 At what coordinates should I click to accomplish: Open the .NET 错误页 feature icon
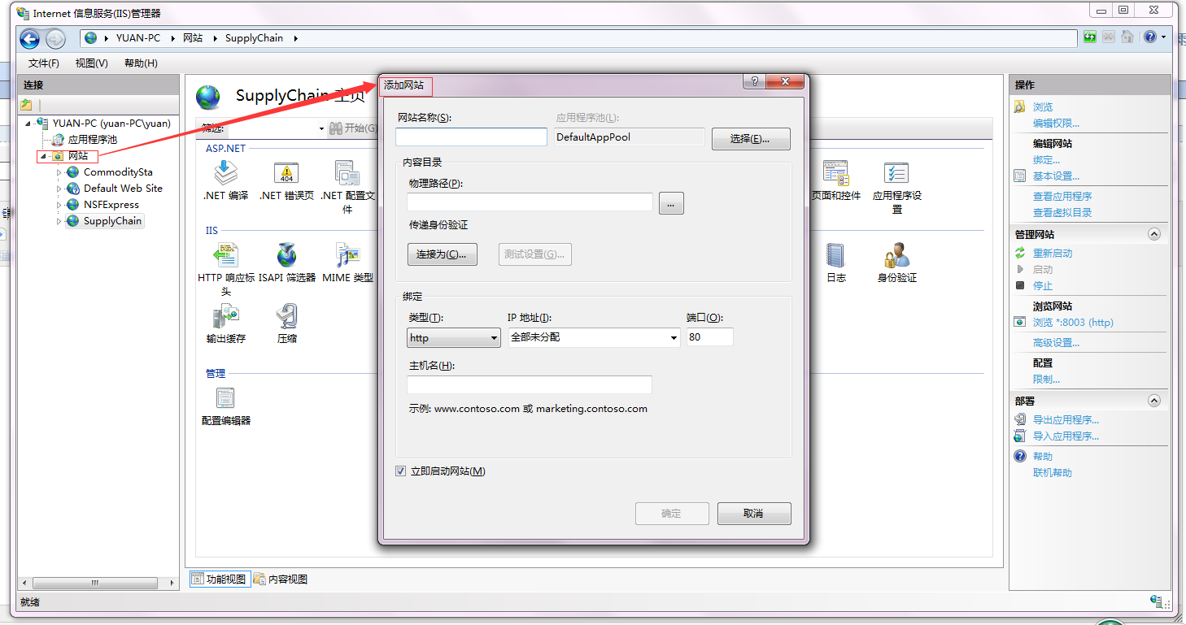point(286,173)
